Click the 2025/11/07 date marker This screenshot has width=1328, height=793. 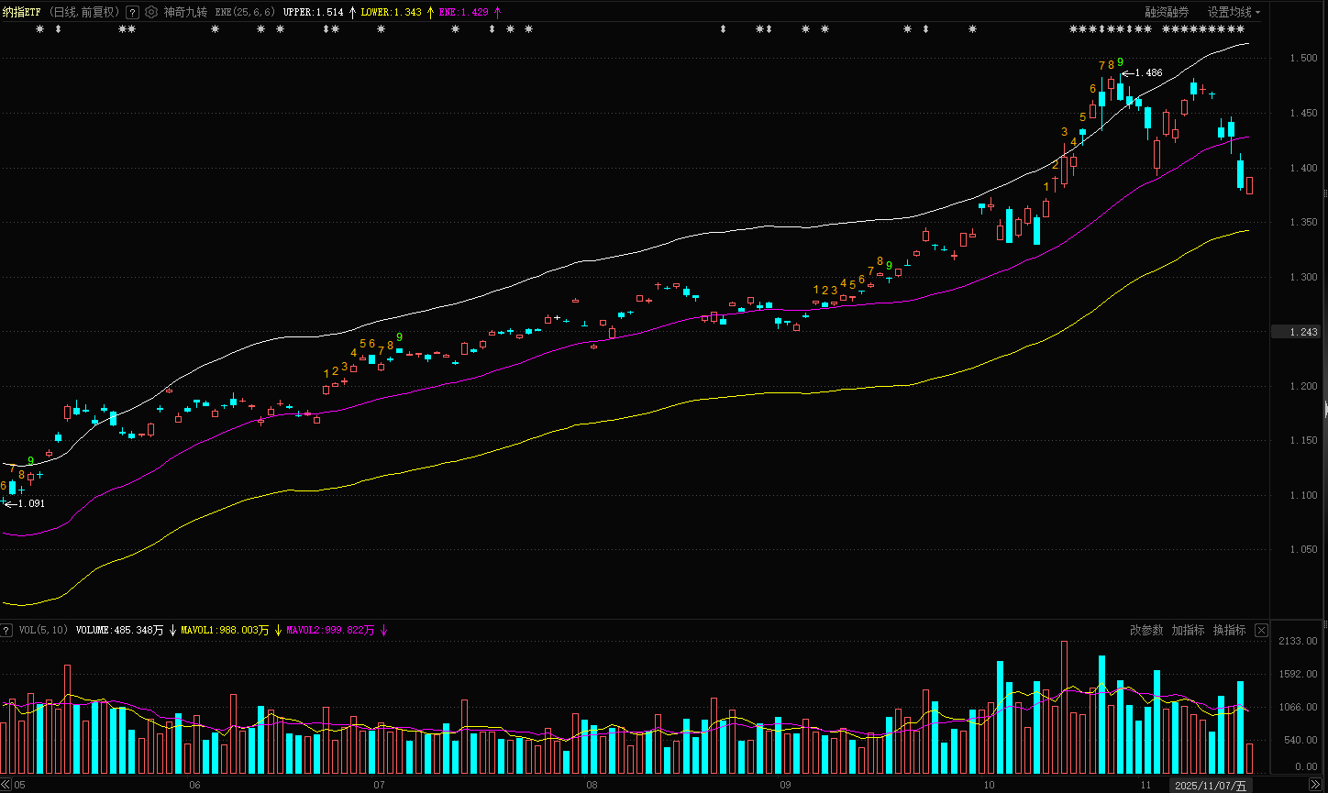click(1210, 786)
